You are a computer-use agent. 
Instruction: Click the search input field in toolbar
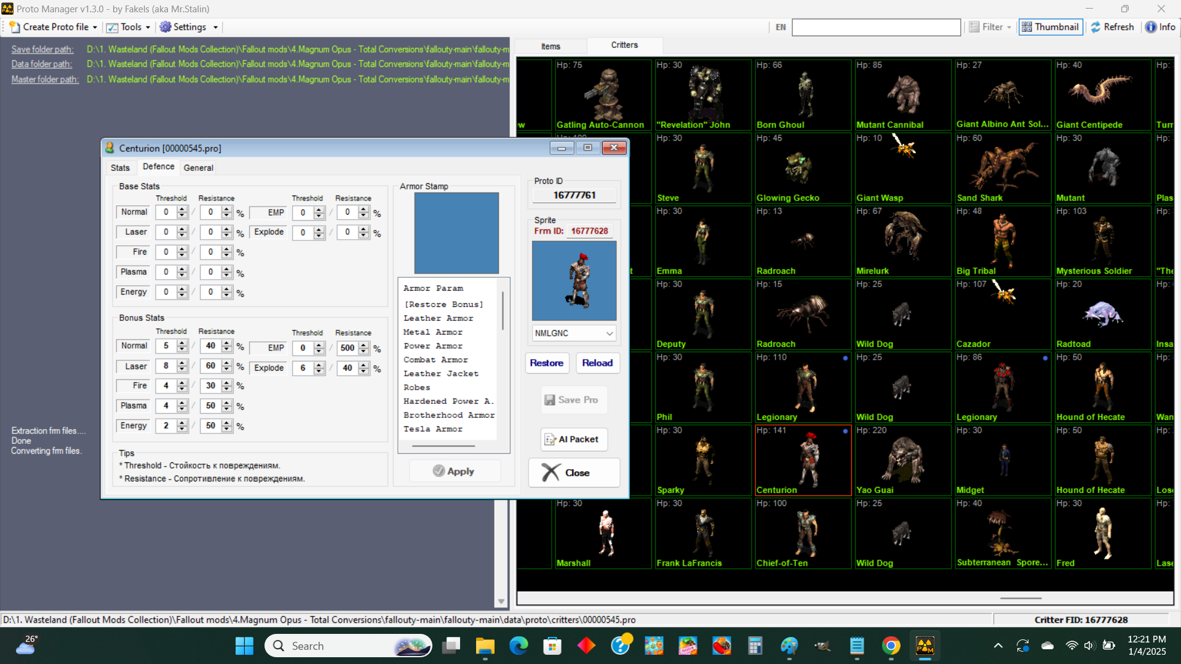click(x=876, y=27)
